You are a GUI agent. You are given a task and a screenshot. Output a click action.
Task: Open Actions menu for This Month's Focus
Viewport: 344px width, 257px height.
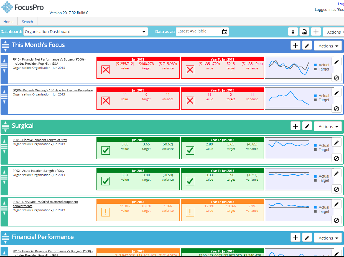coord(328,46)
